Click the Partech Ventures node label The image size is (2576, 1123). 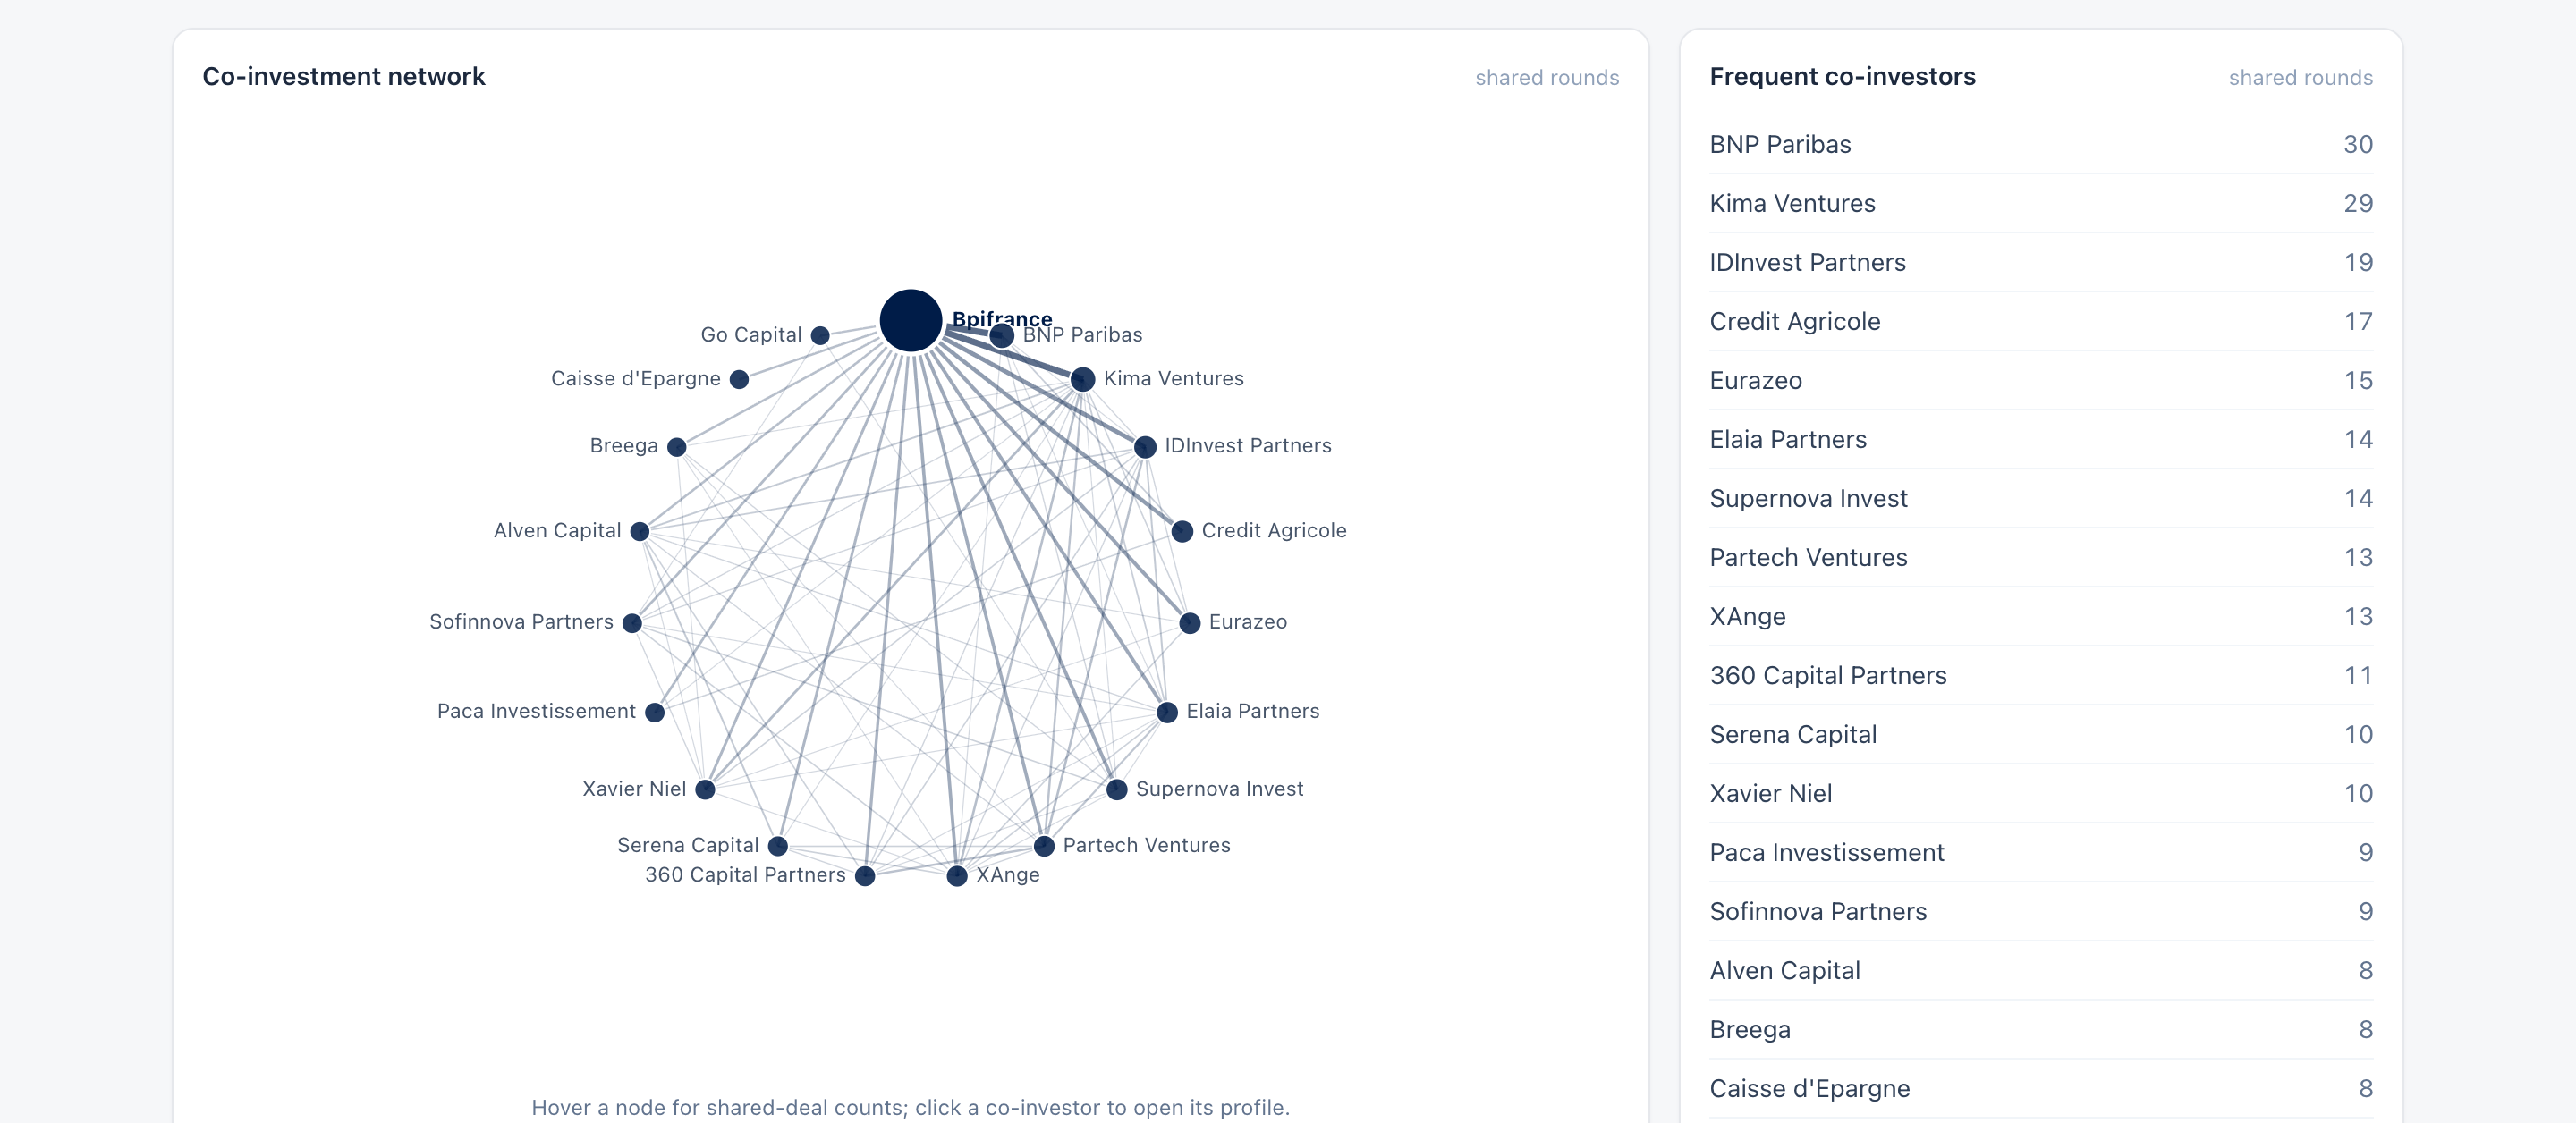click(x=1146, y=845)
